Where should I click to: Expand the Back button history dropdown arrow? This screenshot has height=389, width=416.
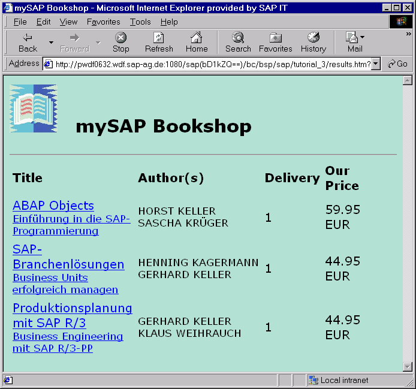(51, 43)
